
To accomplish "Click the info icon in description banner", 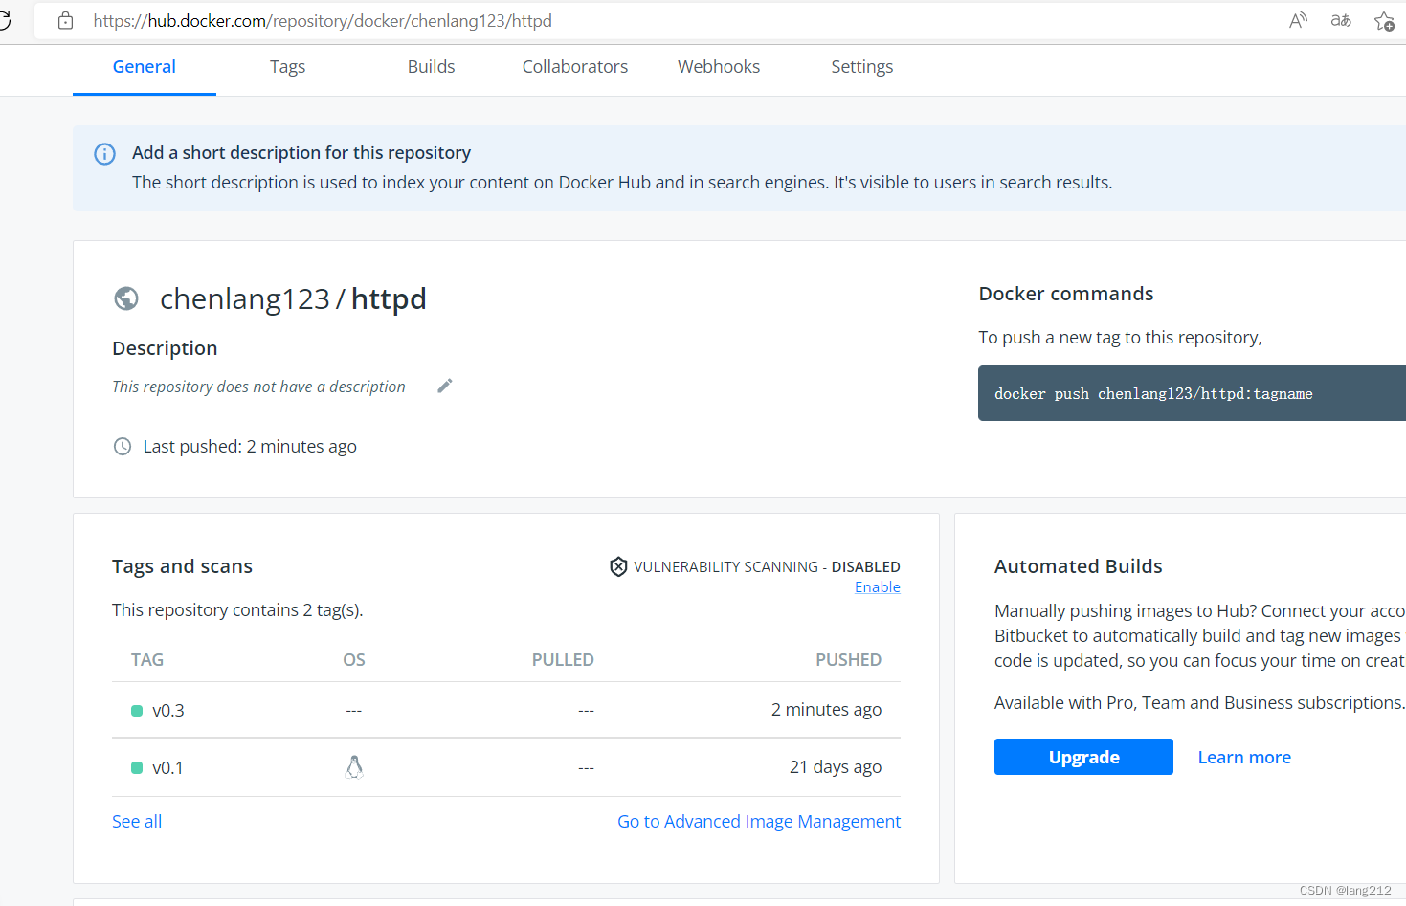I will 104,154.
